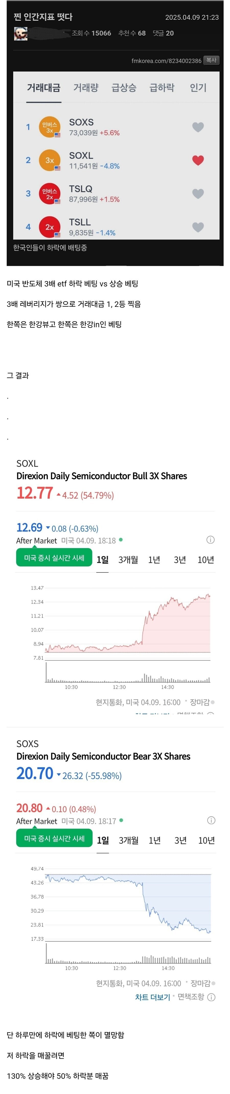Open the 차트 더보기 link
Screen dimensions: 230x1094
click(x=153, y=997)
